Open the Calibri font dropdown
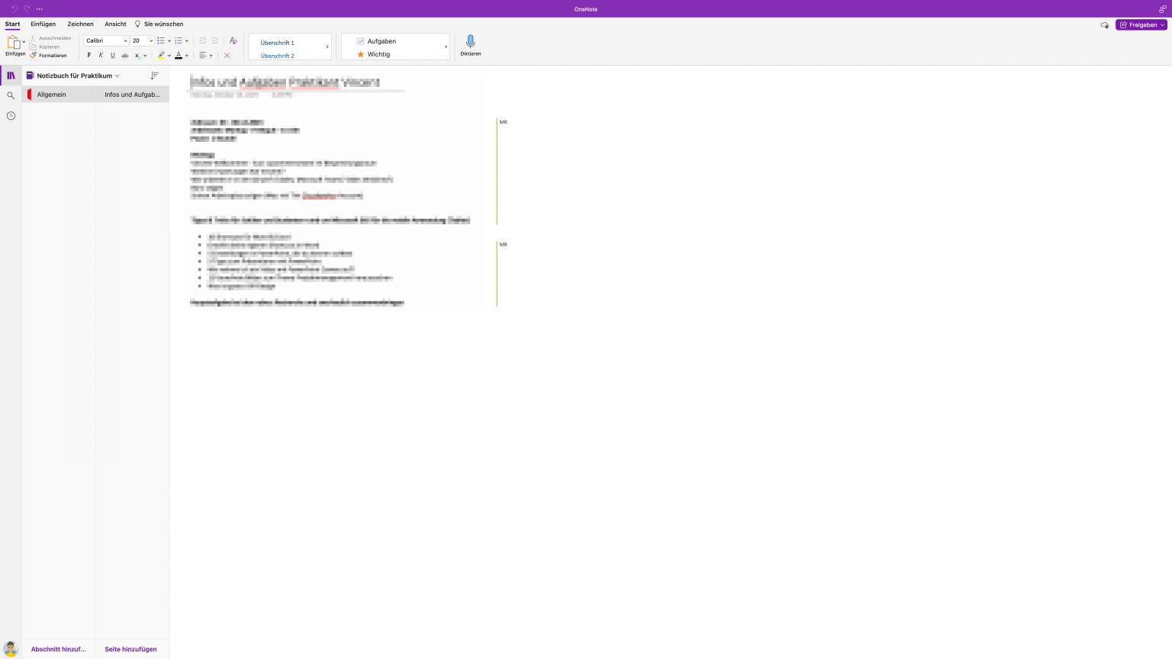The height and width of the screenshot is (659, 1172). coord(105,40)
